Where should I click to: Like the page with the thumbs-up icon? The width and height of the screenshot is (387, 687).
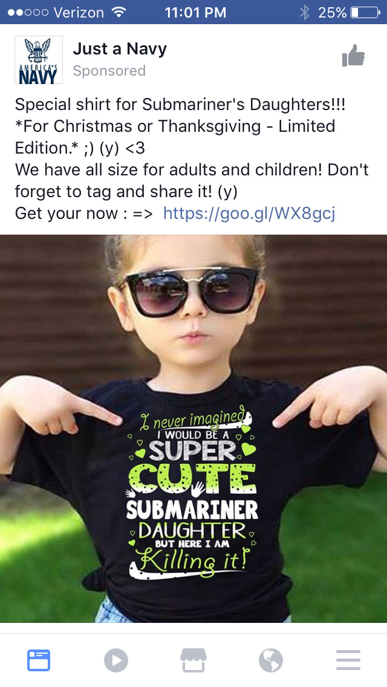[353, 56]
